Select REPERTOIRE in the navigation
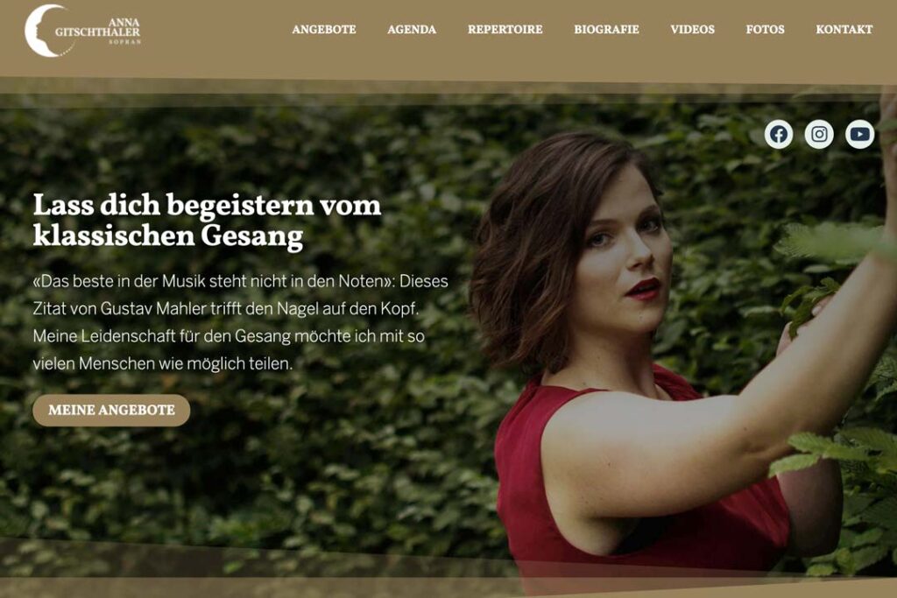The height and width of the screenshot is (598, 897). [505, 29]
